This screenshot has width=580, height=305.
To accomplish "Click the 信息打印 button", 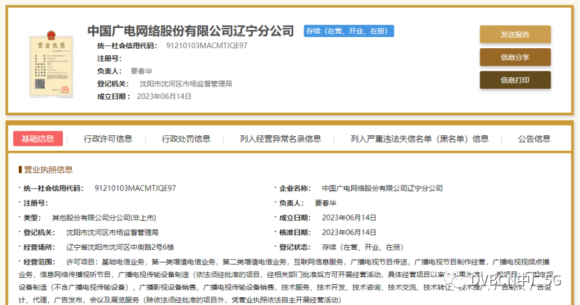I will tap(515, 80).
